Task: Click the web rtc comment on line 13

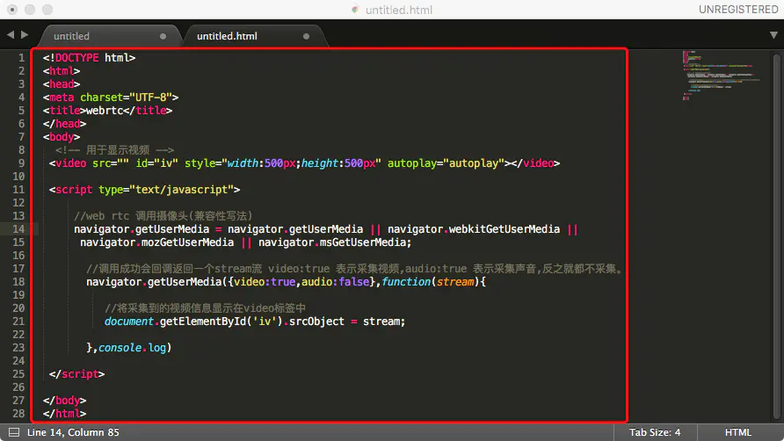Action: 163,215
